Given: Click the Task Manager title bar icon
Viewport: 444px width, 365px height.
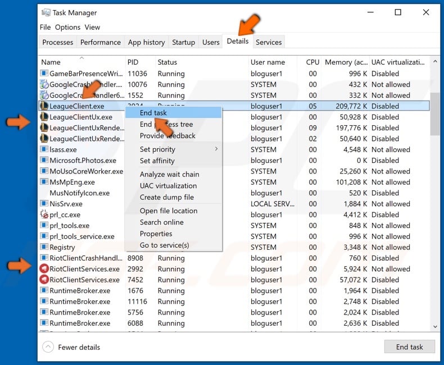Looking at the screenshot, I should (x=46, y=12).
